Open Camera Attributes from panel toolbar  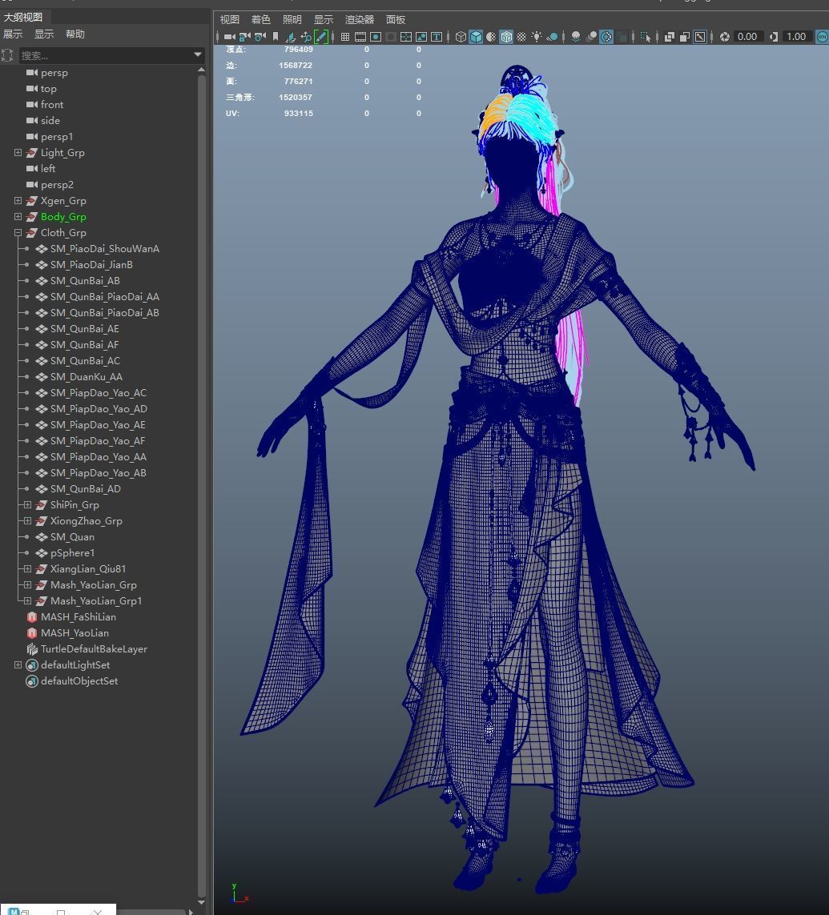(260, 37)
